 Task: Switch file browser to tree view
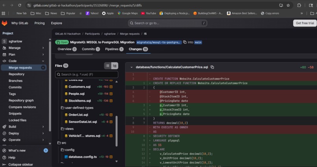pos(114,66)
